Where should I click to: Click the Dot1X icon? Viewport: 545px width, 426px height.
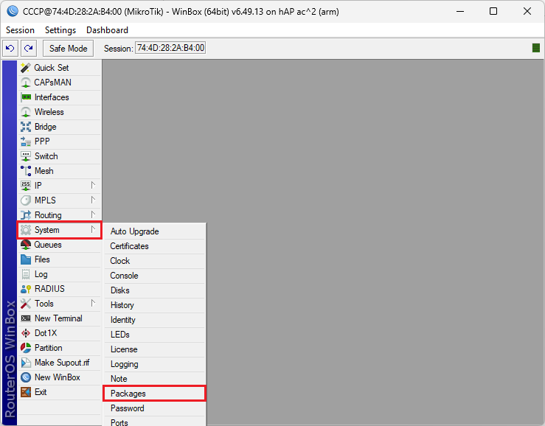[x=26, y=333]
